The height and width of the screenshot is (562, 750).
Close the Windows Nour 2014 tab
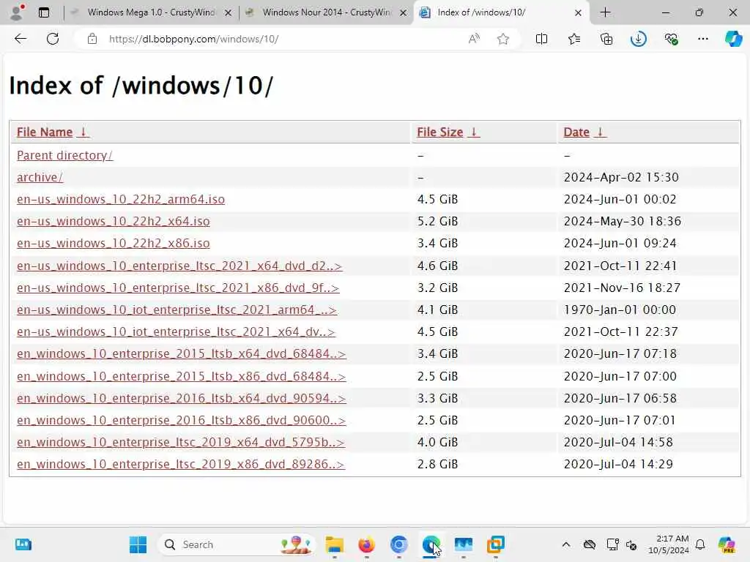tap(404, 13)
